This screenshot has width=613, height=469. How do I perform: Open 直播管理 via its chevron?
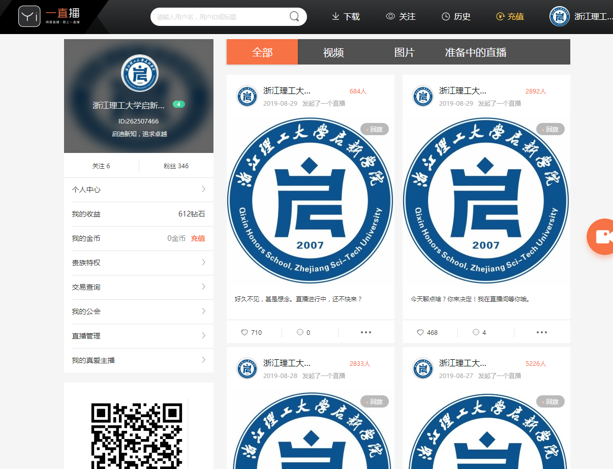(203, 336)
